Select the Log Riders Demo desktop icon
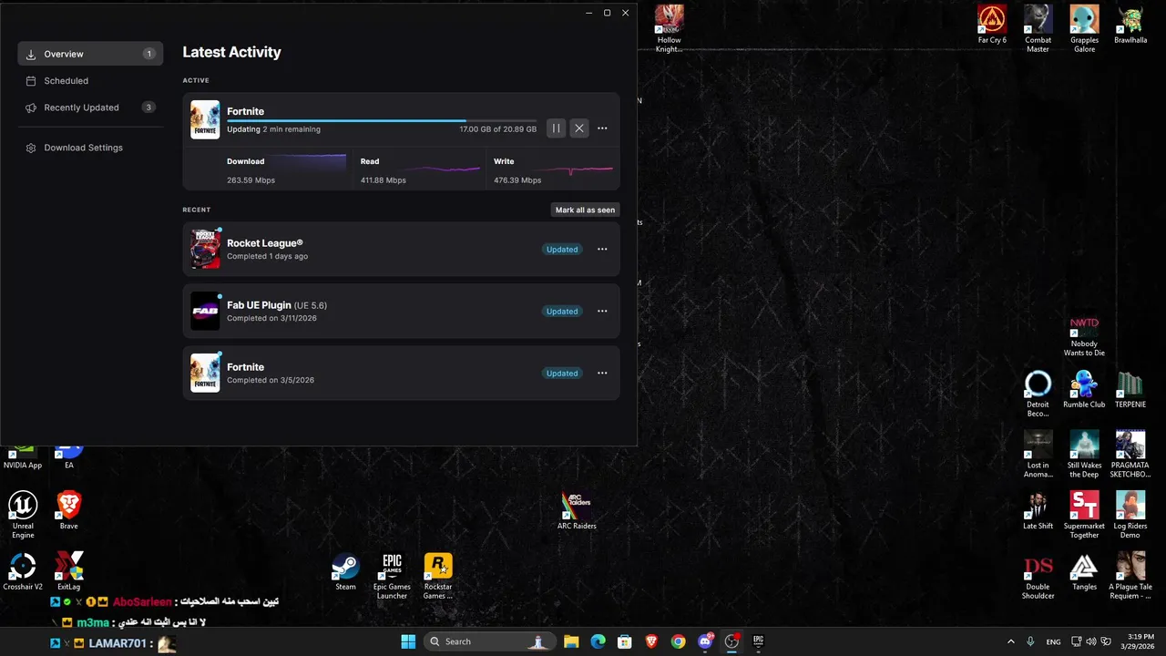The height and width of the screenshot is (656, 1166). [1130, 516]
